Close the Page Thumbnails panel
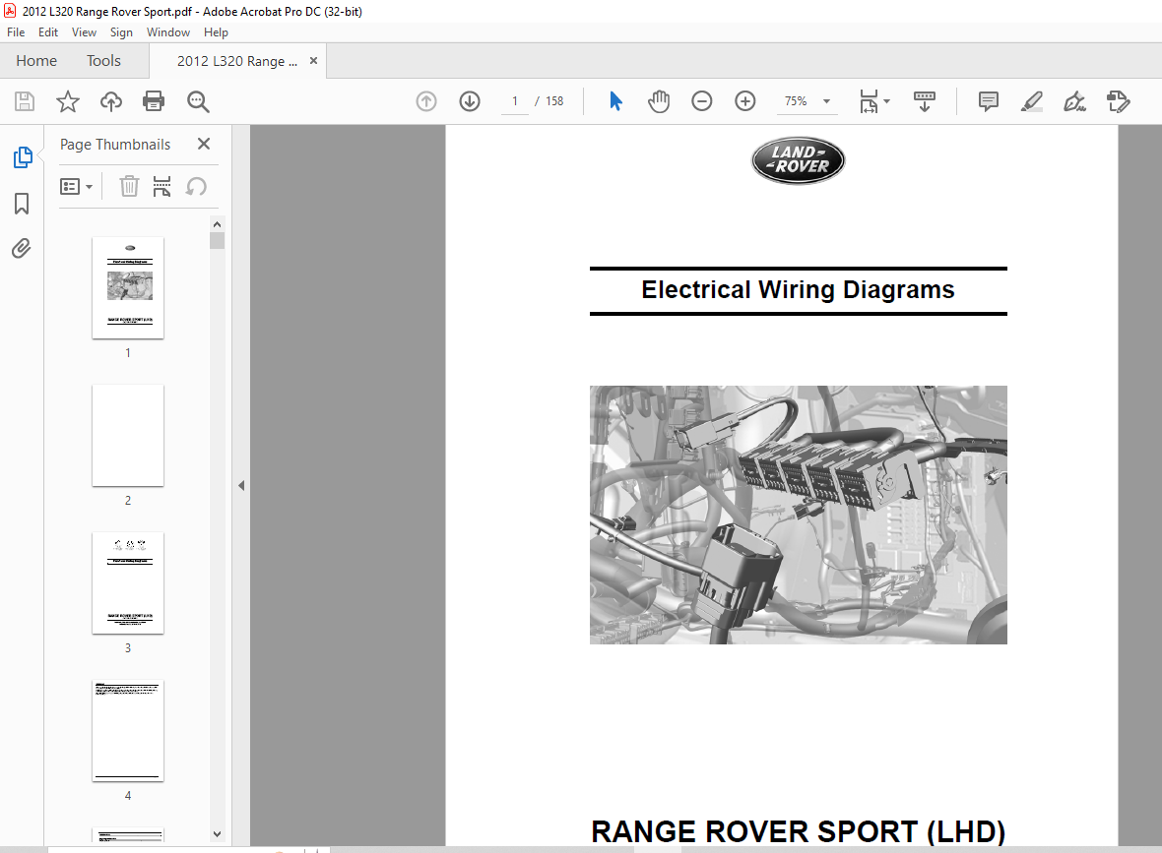This screenshot has height=853, width=1162. 204,144
